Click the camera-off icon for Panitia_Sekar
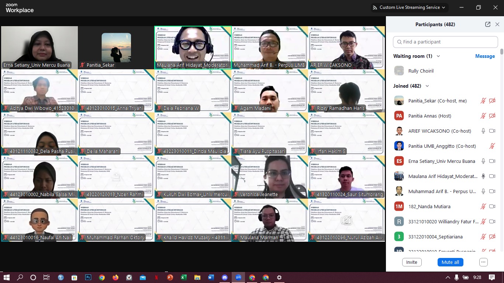 click(492, 101)
